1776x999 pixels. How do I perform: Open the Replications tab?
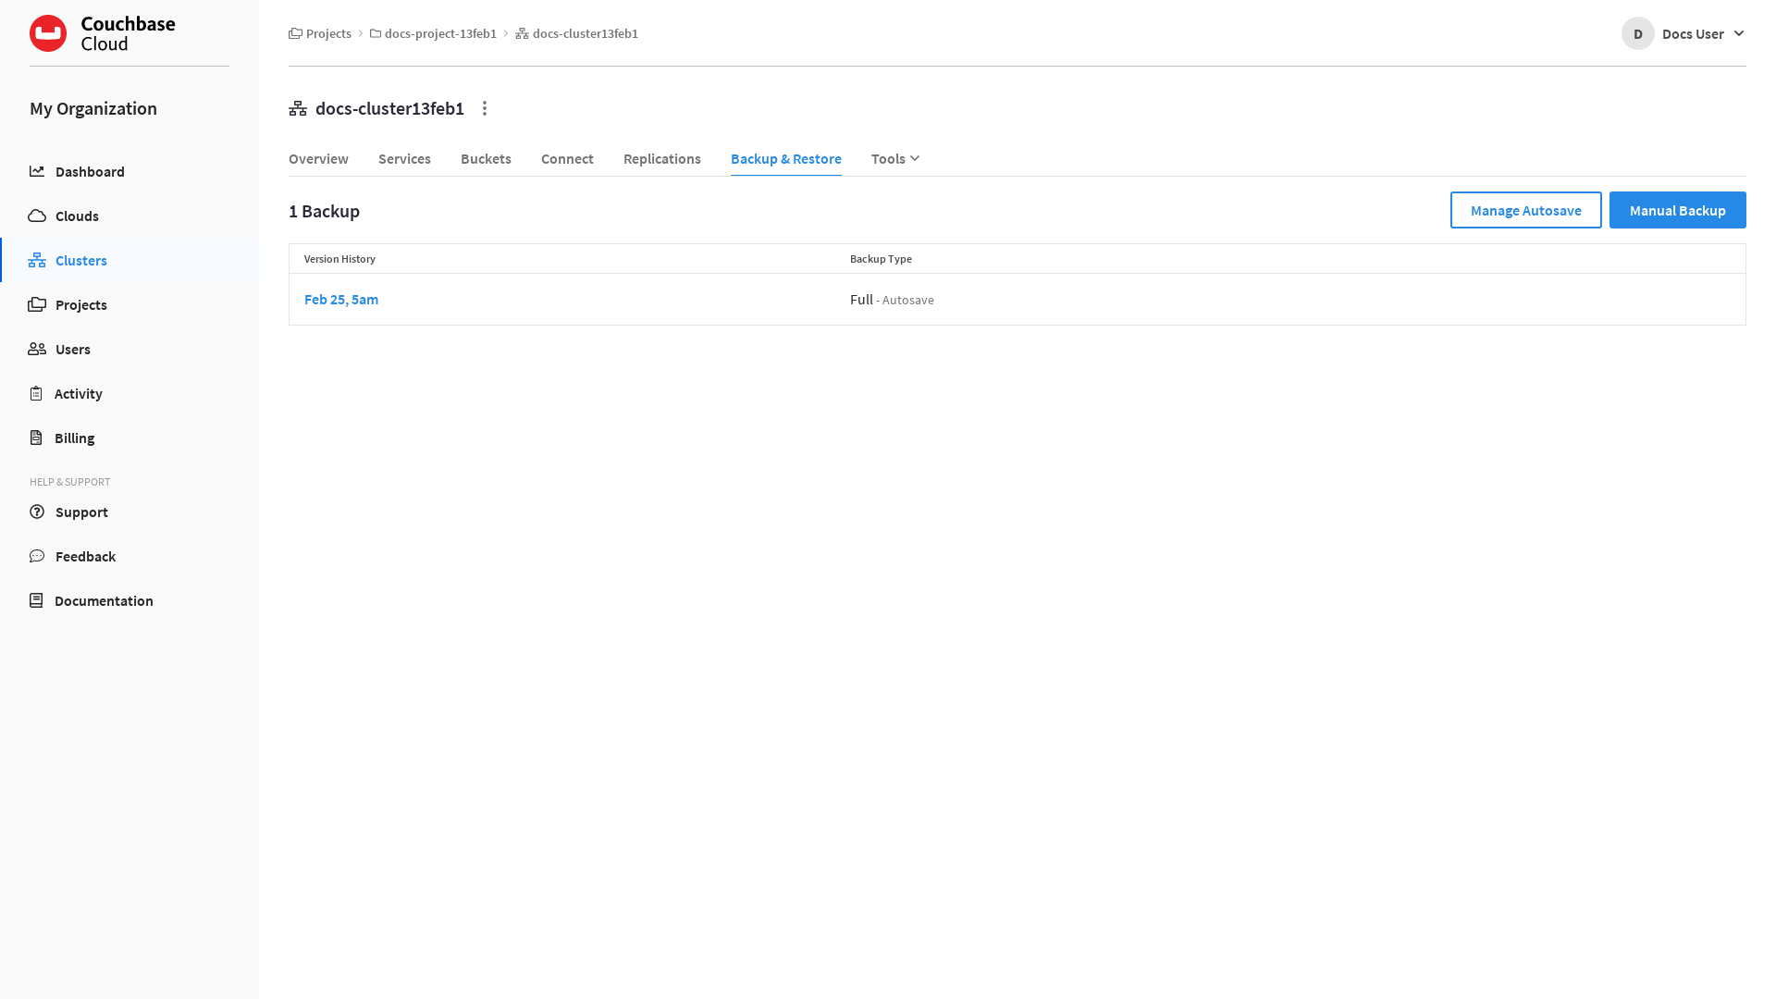tap(661, 158)
